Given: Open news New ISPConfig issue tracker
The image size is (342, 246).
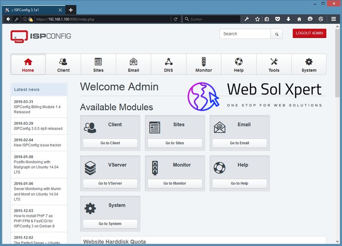Looking at the screenshot, I should click(37, 145).
